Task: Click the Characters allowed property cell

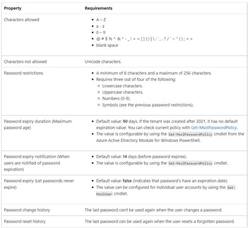Action: point(21,19)
